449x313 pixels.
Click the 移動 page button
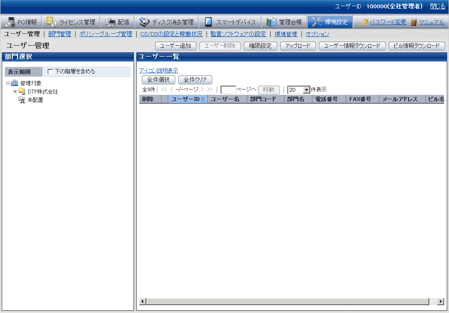(268, 90)
